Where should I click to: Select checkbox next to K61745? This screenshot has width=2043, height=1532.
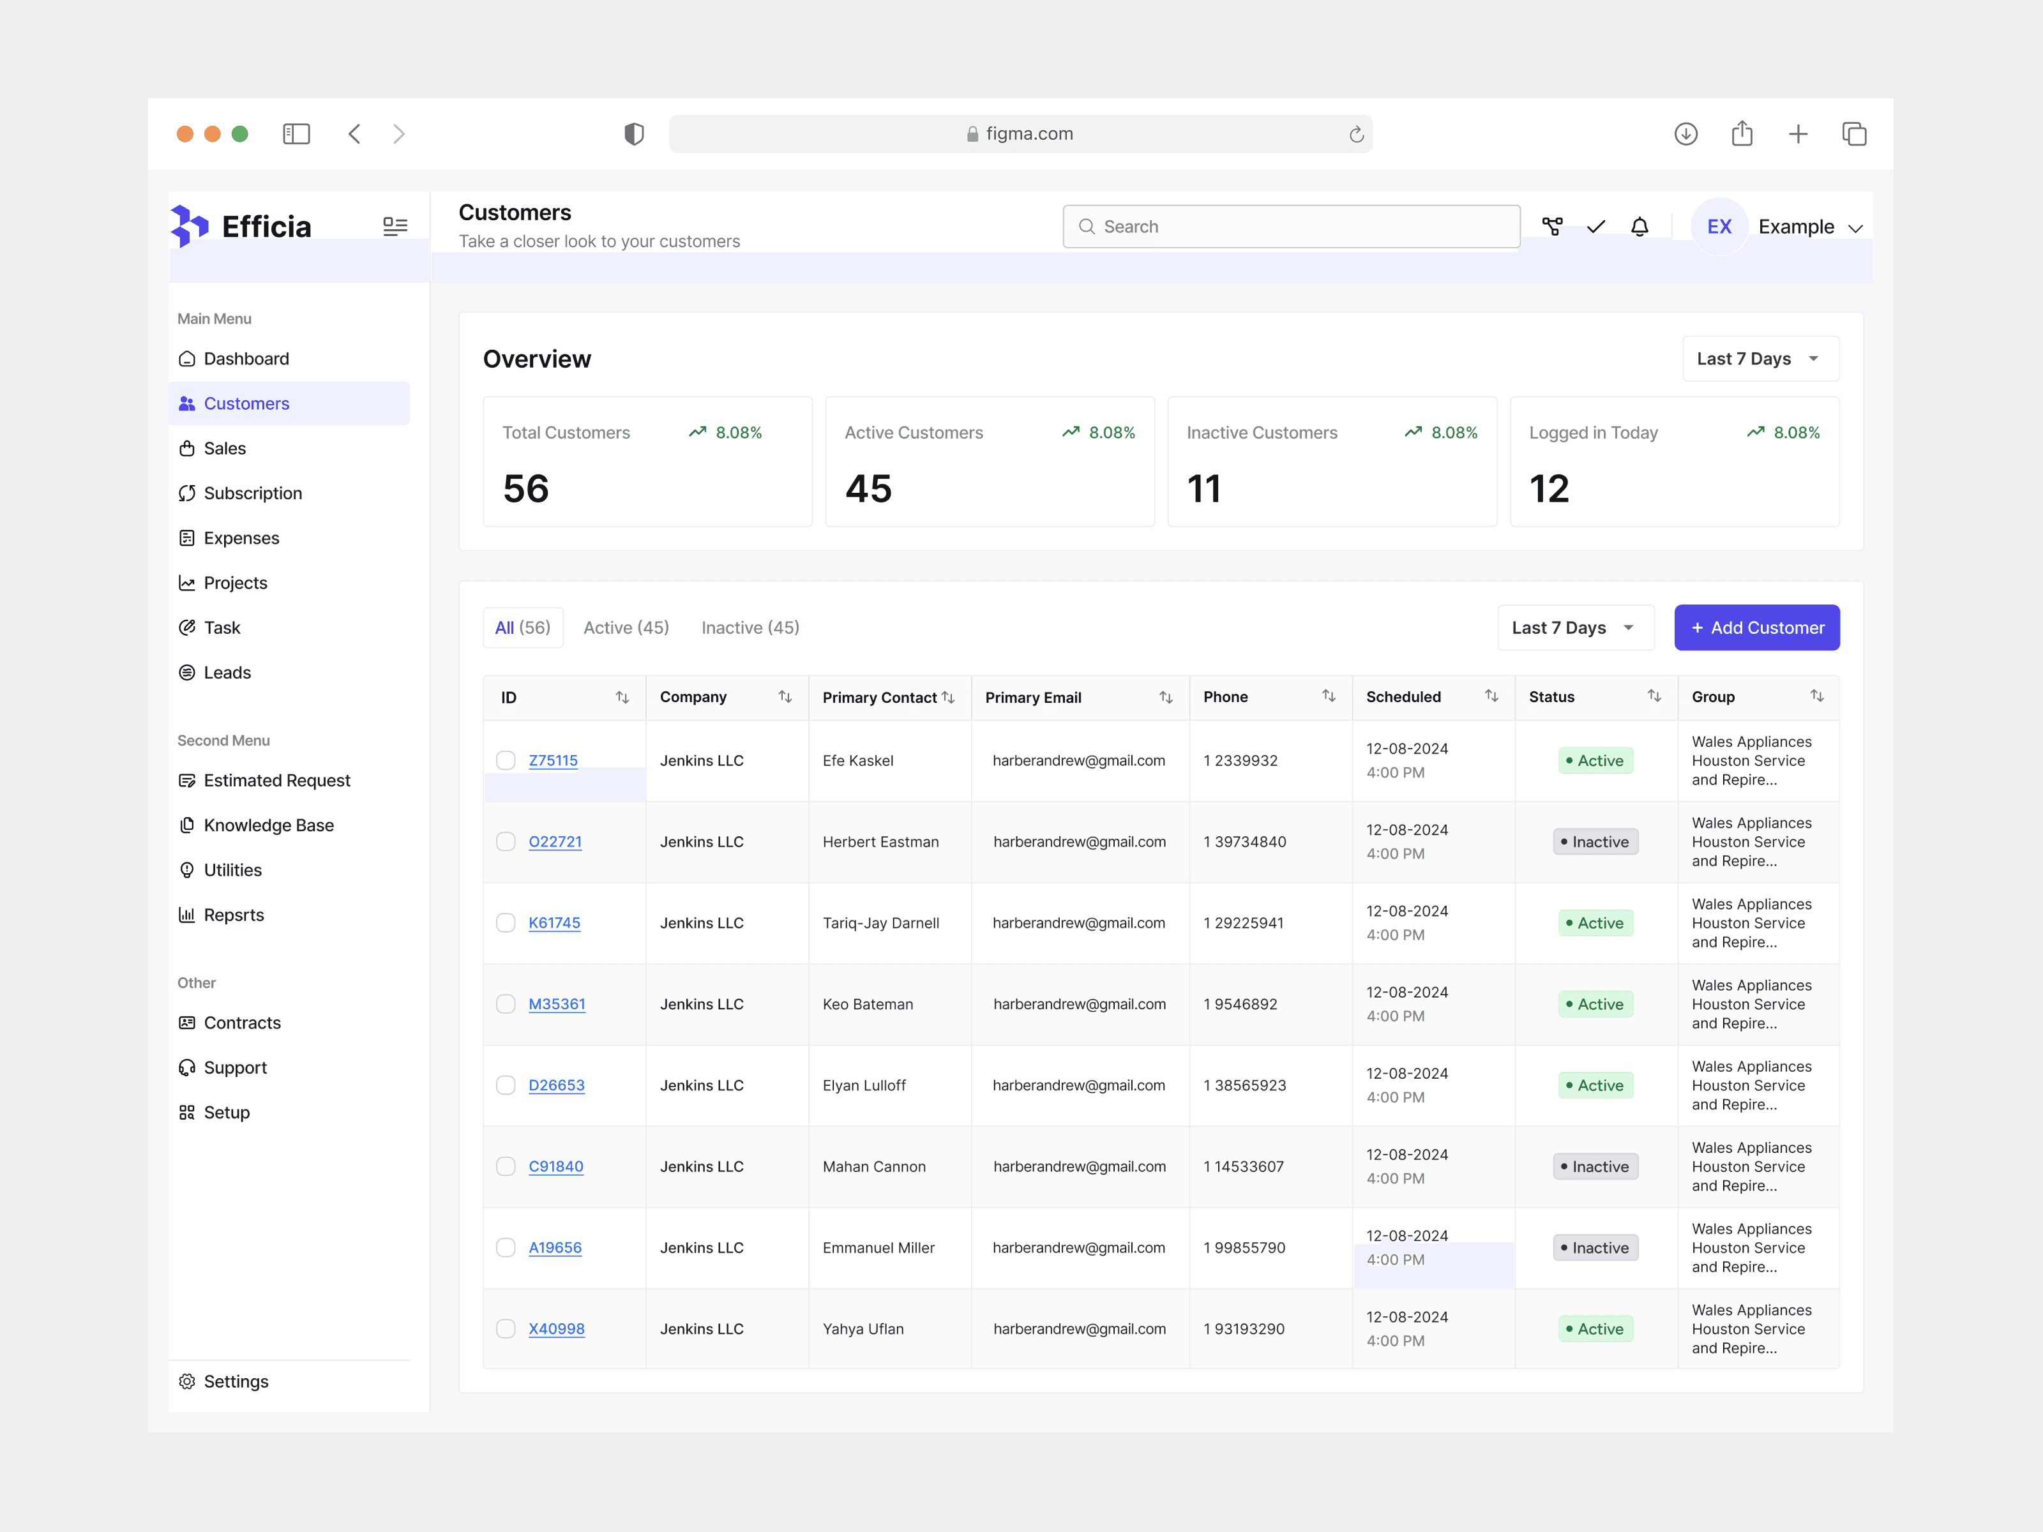[505, 922]
